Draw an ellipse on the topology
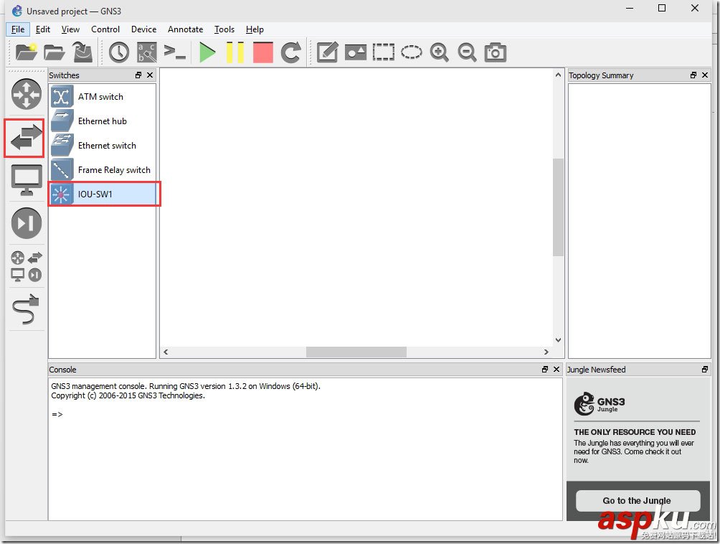Screen dimensions: 720x544 pos(411,52)
